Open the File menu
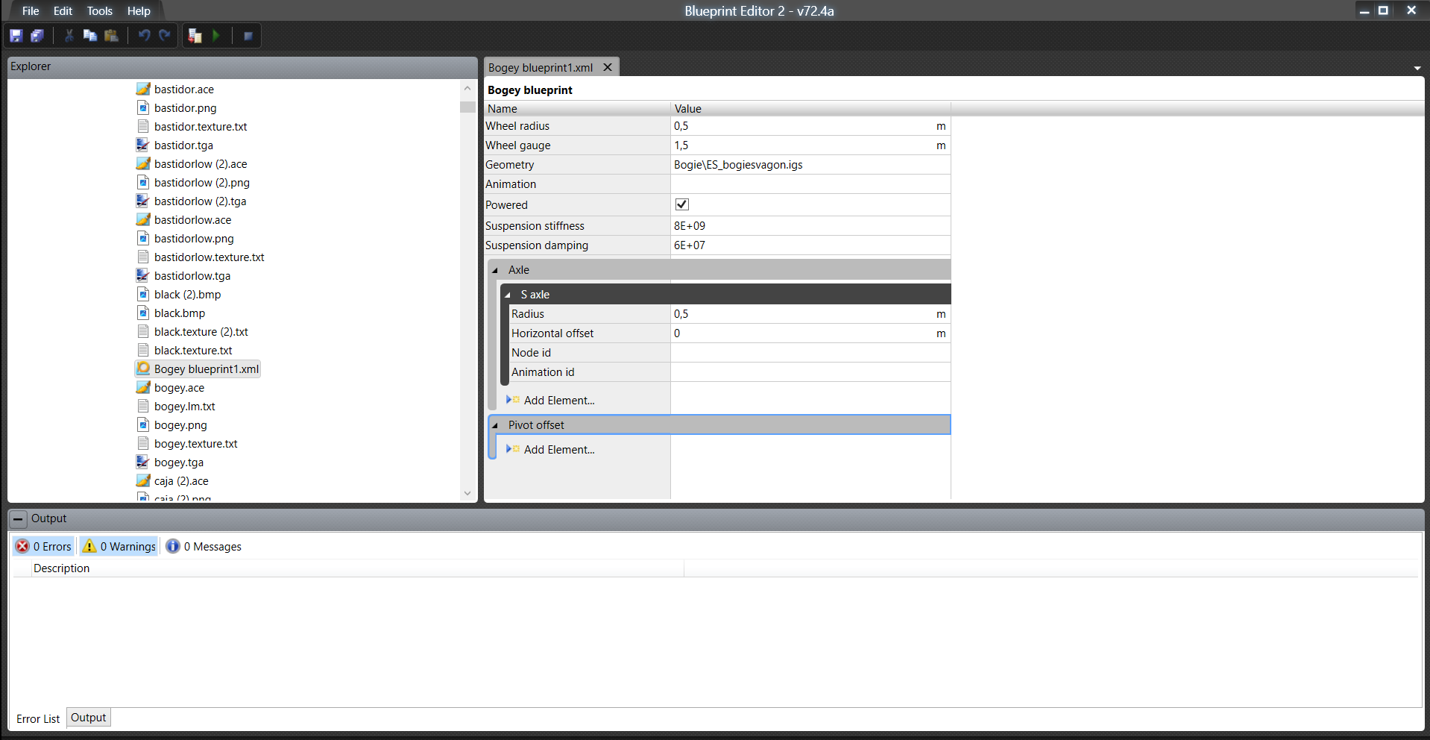 pos(31,11)
